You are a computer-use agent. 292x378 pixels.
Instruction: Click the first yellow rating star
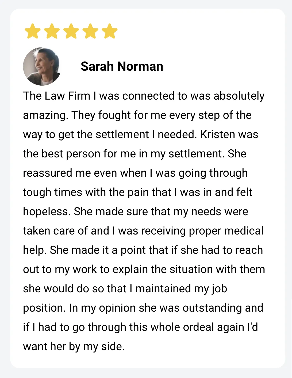click(32, 31)
